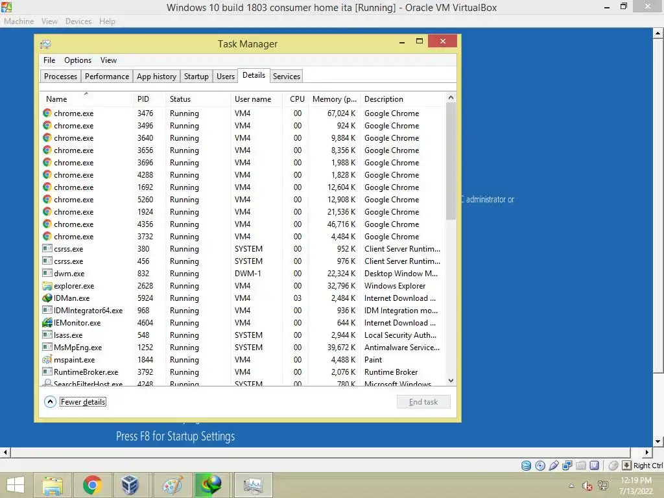Click the mspaint.exe paint icon
The height and width of the screenshot is (498, 664).
(x=47, y=359)
